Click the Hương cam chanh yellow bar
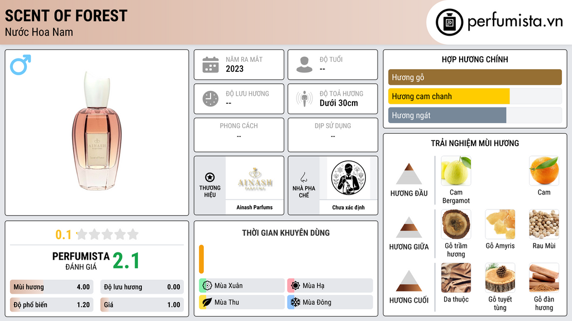The image size is (572, 321). click(x=449, y=96)
